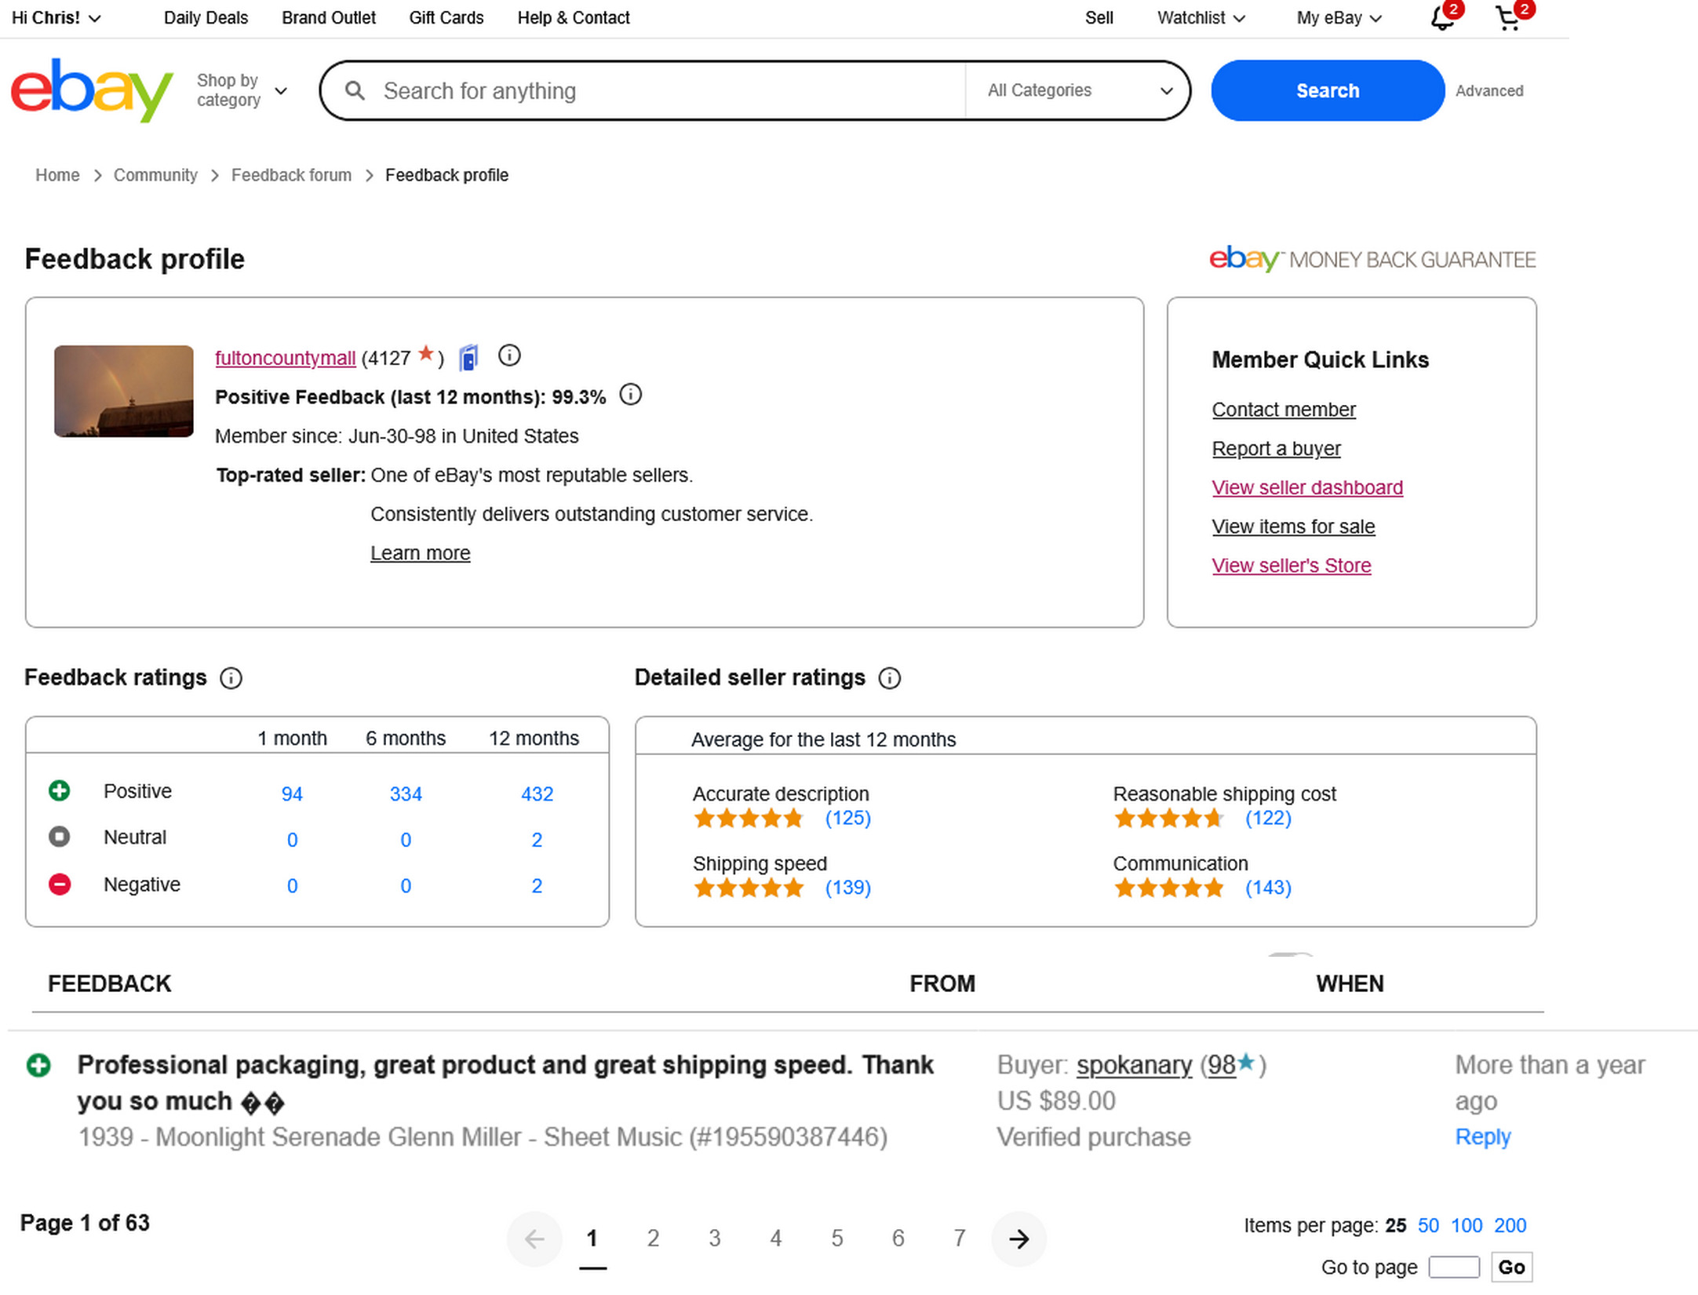Open the Shop by category menu
The height and width of the screenshot is (1295, 1698).
click(x=241, y=90)
